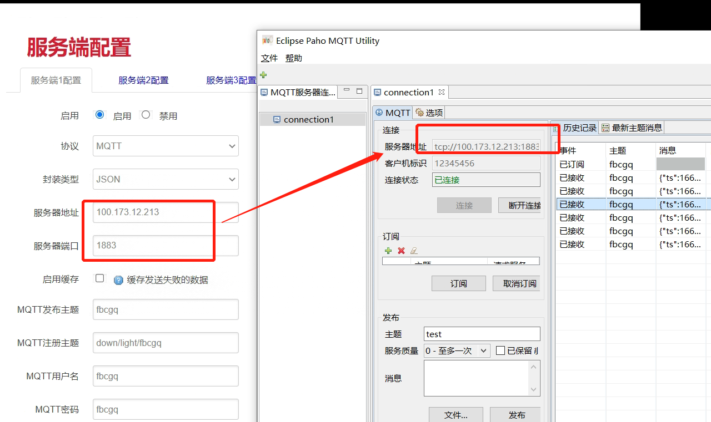The width and height of the screenshot is (711, 422).
Task: Add a new subscription with the green plus icon
Action: click(388, 251)
